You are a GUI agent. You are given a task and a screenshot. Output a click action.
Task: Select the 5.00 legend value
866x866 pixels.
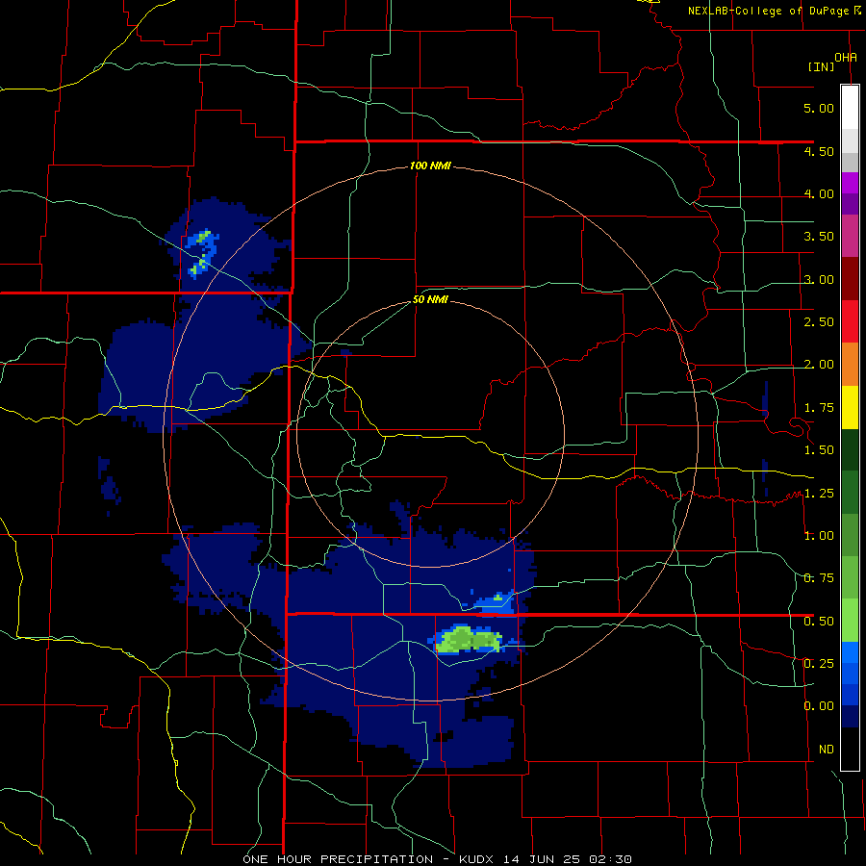(819, 108)
